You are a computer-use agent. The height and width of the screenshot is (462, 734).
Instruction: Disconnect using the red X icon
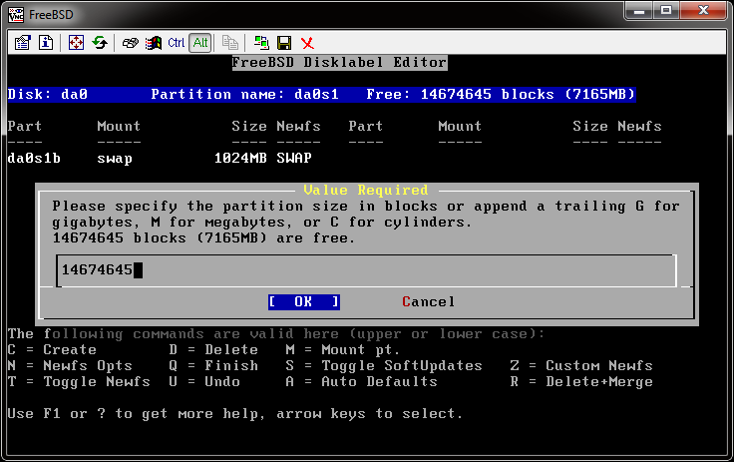click(307, 43)
